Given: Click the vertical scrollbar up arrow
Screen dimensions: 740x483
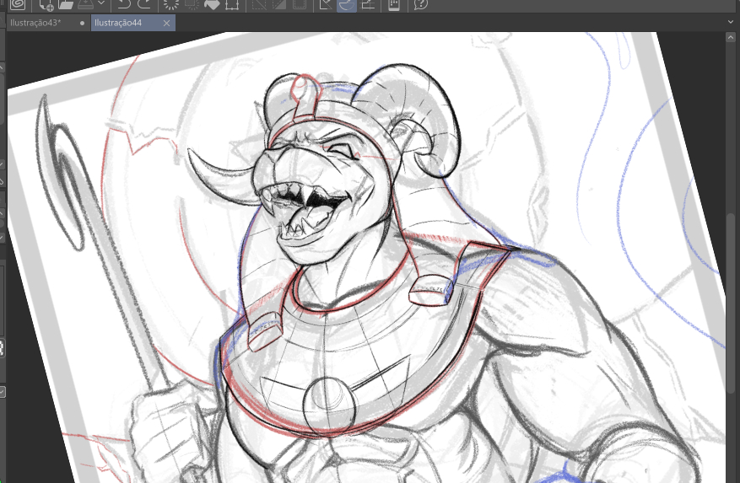Looking at the screenshot, I should click(731, 38).
